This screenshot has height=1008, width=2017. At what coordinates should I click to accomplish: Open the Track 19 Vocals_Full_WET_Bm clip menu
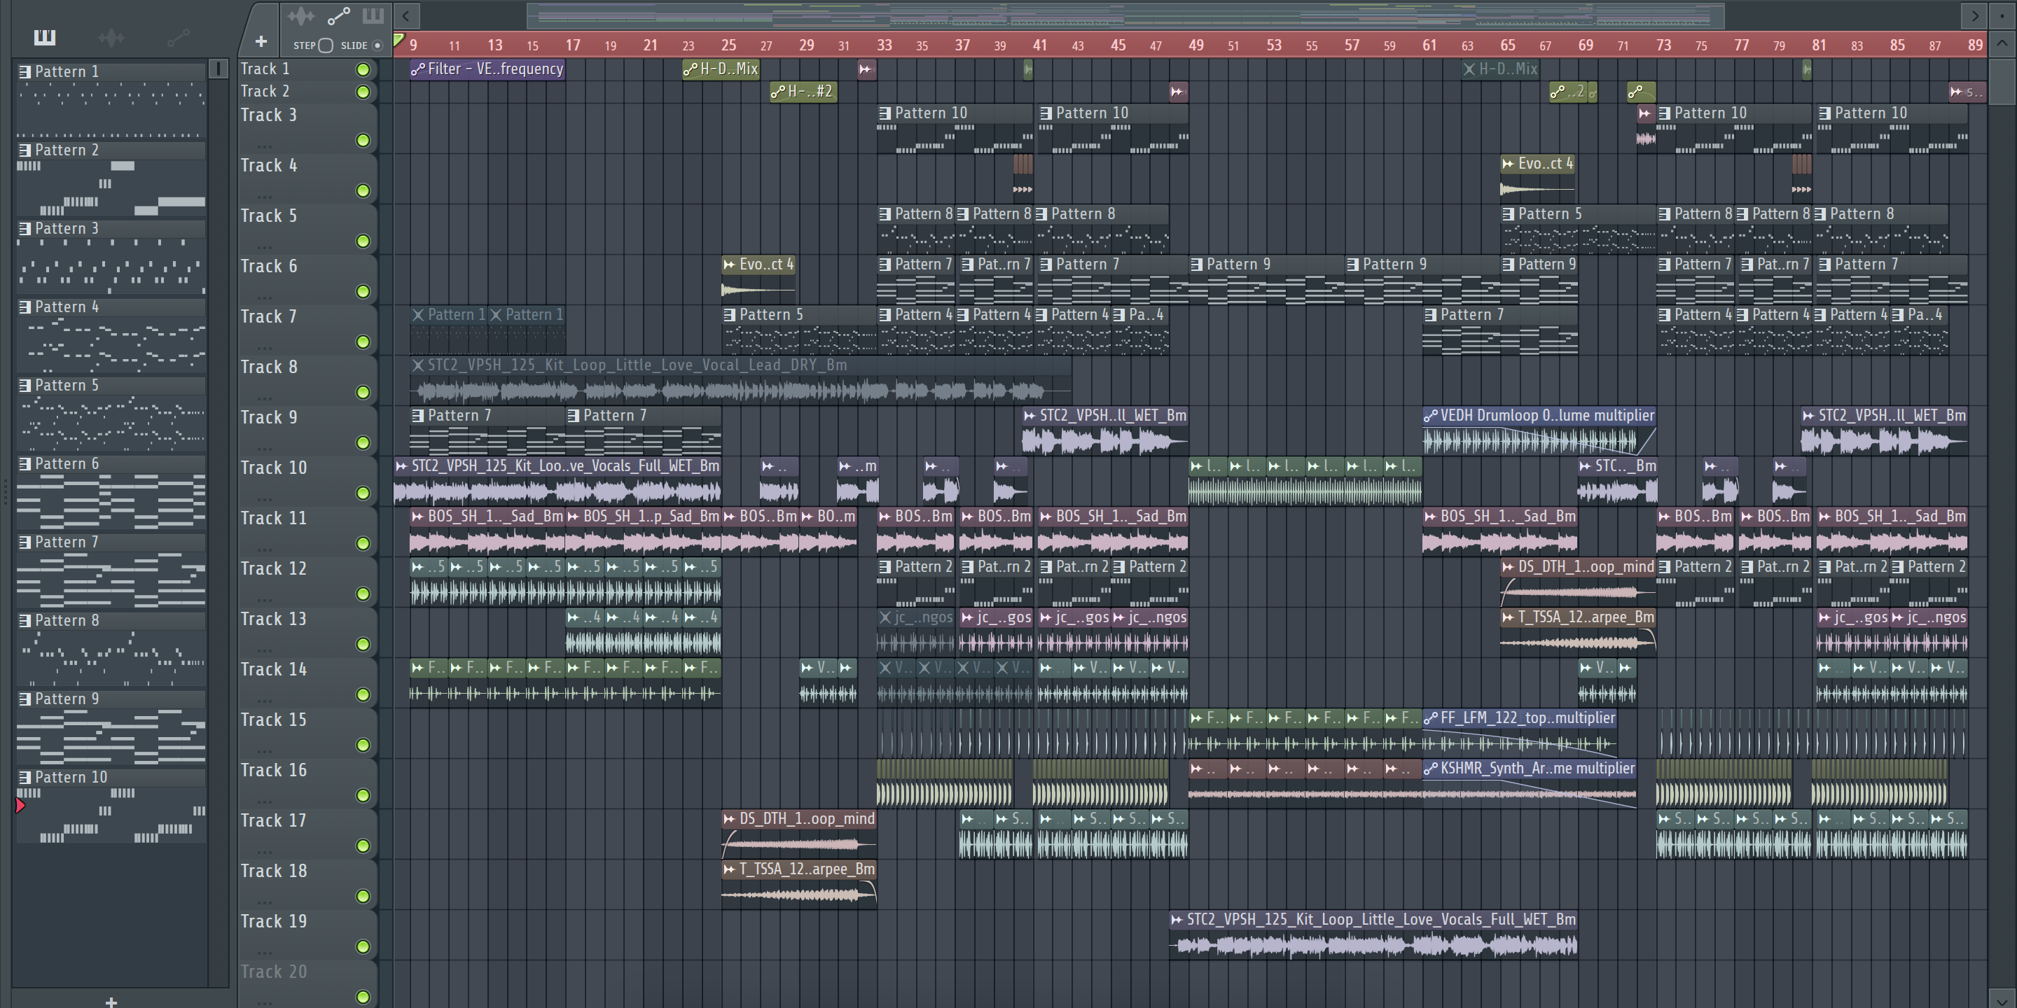click(1177, 920)
